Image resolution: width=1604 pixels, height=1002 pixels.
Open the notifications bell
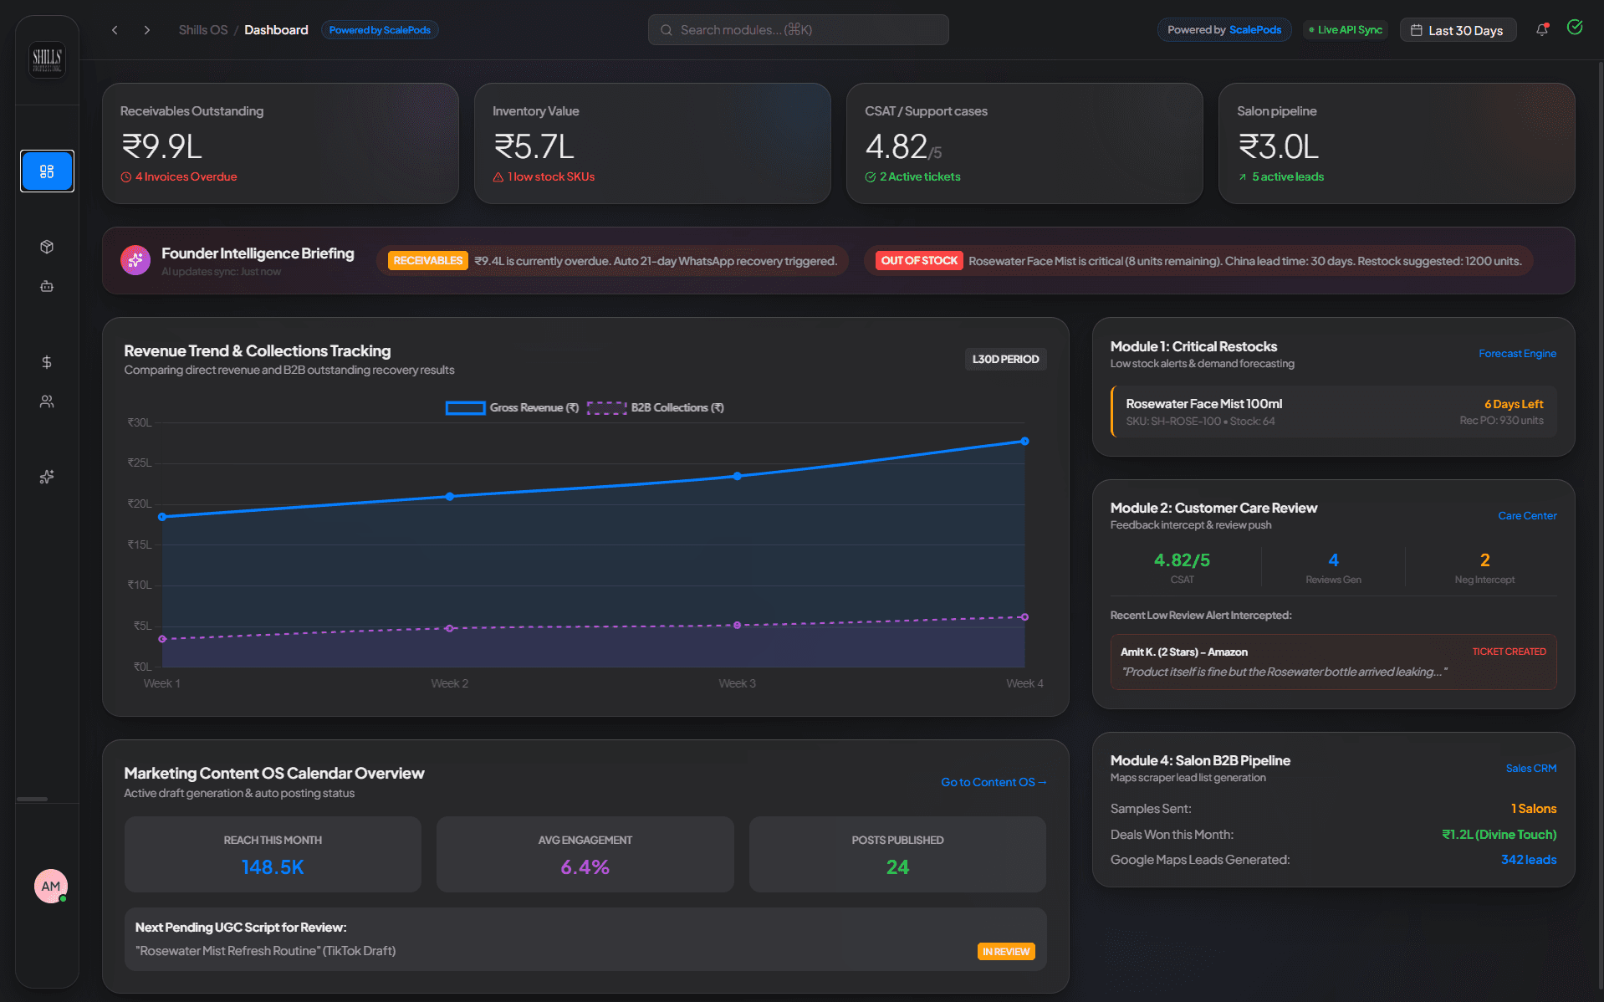point(1542,30)
